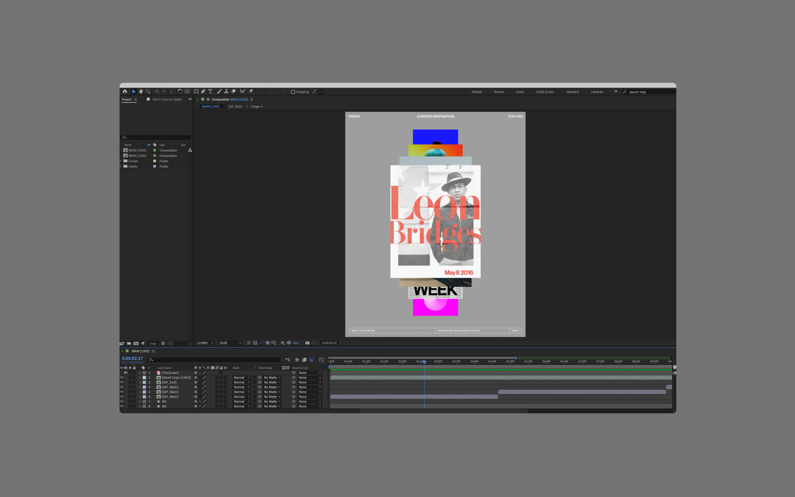795x497 pixels.
Task: Select the Hand tool
Action: [141, 91]
